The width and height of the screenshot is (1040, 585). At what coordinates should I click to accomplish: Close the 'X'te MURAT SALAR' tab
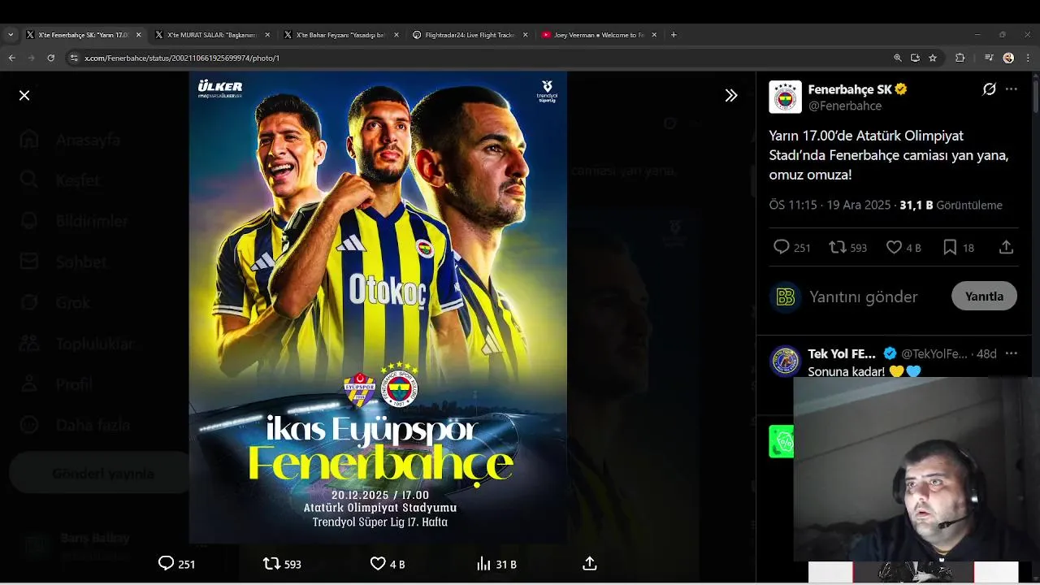click(267, 35)
